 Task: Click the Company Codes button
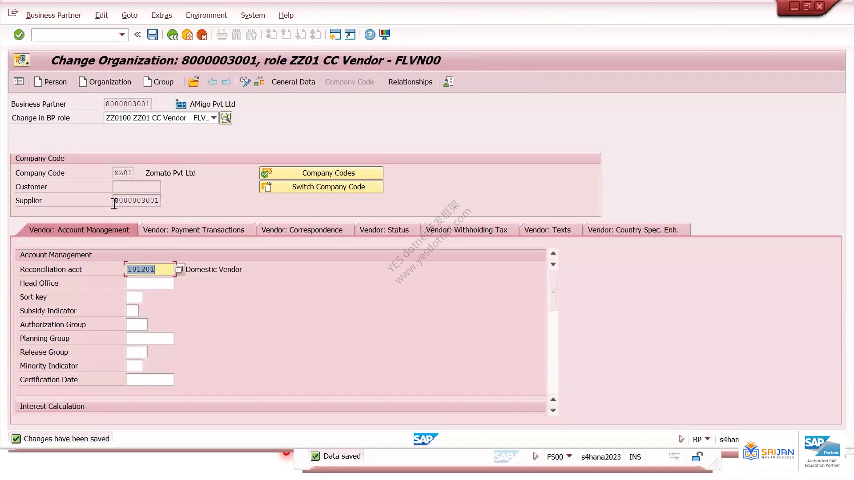[x=321, y=173]
